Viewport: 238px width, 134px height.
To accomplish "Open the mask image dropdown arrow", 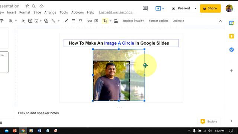I will click(x=110, y=21).
